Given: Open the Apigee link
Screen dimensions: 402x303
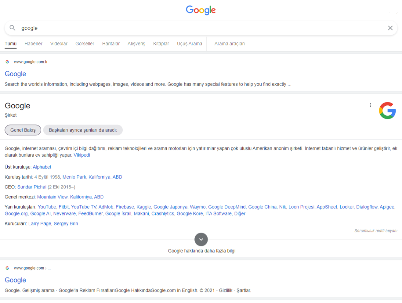Looking at the screenshot, I should coord(387,207).
